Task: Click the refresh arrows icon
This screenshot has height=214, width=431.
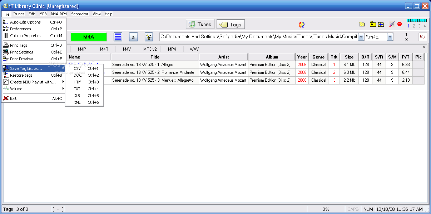Action: tap(302, 24)
